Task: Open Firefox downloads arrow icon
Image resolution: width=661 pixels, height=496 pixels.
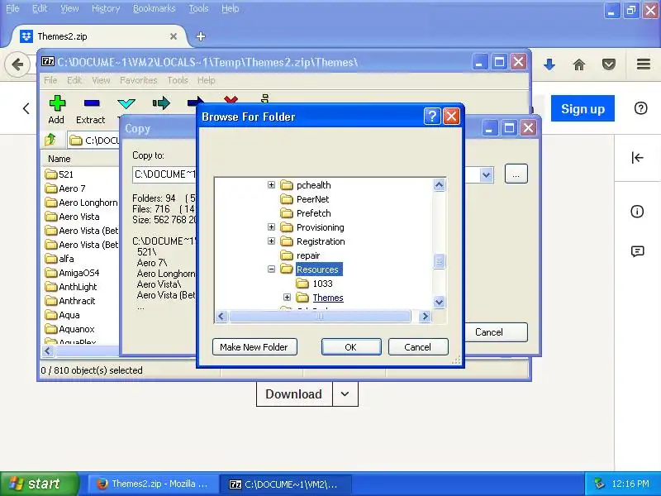Action: pyautogui.click(x=549, y=64)
